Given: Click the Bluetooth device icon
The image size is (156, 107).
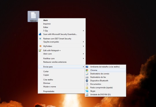Looking at the screenshot, I should coord(87,81).
